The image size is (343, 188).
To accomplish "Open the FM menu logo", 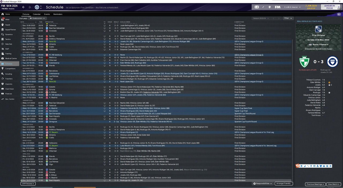I will (x=278, y=7).
